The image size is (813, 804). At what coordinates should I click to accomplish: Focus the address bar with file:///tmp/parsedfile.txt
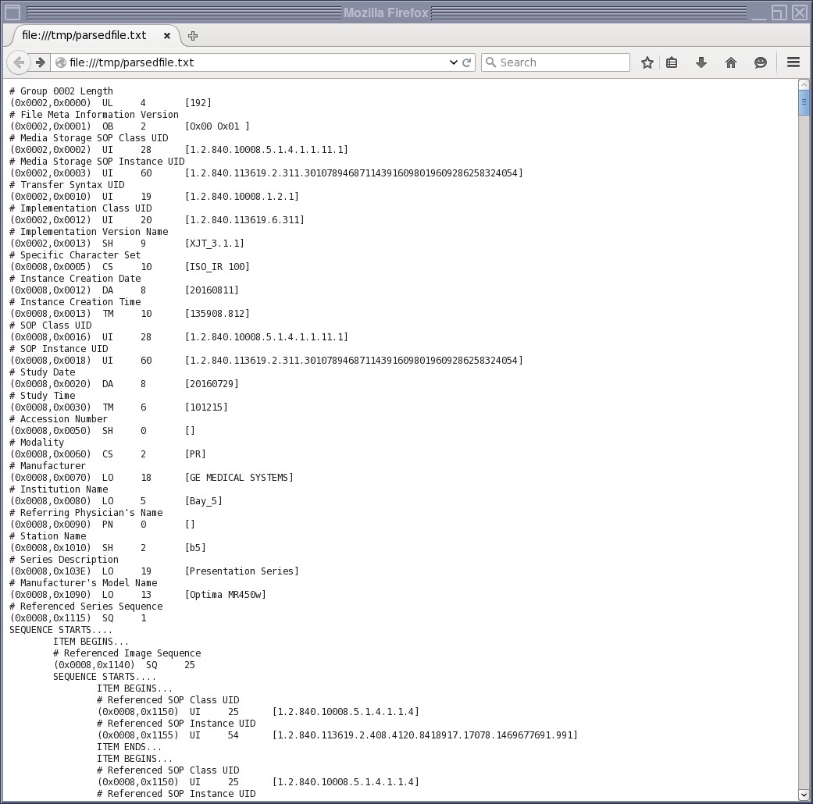250,62
